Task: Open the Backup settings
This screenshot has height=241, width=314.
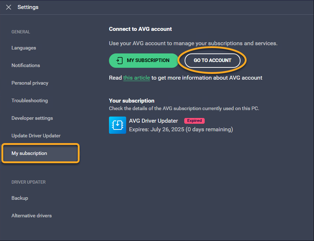Action: click(x=20, y=198)
